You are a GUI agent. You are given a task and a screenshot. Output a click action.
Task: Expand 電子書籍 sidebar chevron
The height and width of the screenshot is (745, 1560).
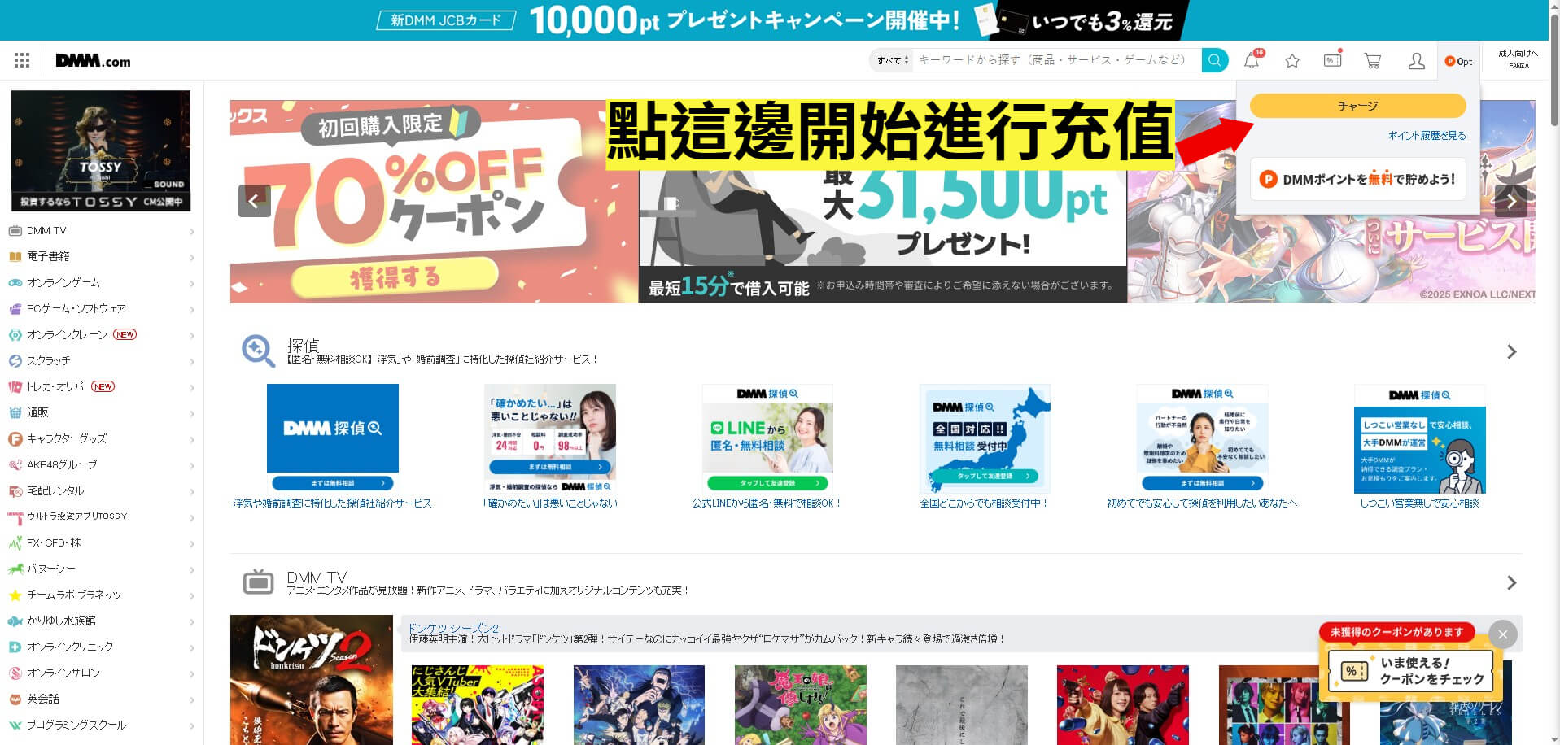click(x=192, y=258)
